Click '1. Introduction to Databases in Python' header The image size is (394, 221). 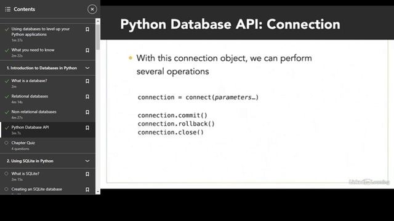(x=42, y=68)
